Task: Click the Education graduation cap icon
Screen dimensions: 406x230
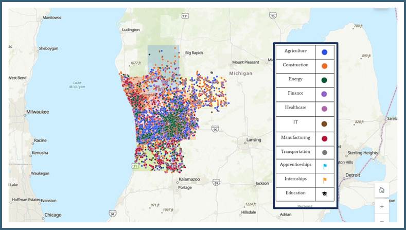Action: tap(325, 194)
